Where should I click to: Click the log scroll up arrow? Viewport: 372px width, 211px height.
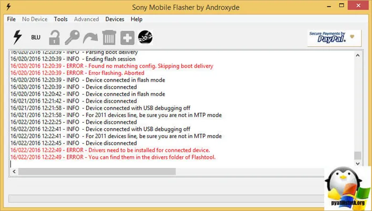[x=358, y=55]
